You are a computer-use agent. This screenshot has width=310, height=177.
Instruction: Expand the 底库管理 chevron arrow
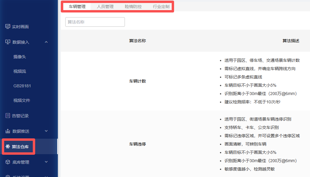coord(46,162)
